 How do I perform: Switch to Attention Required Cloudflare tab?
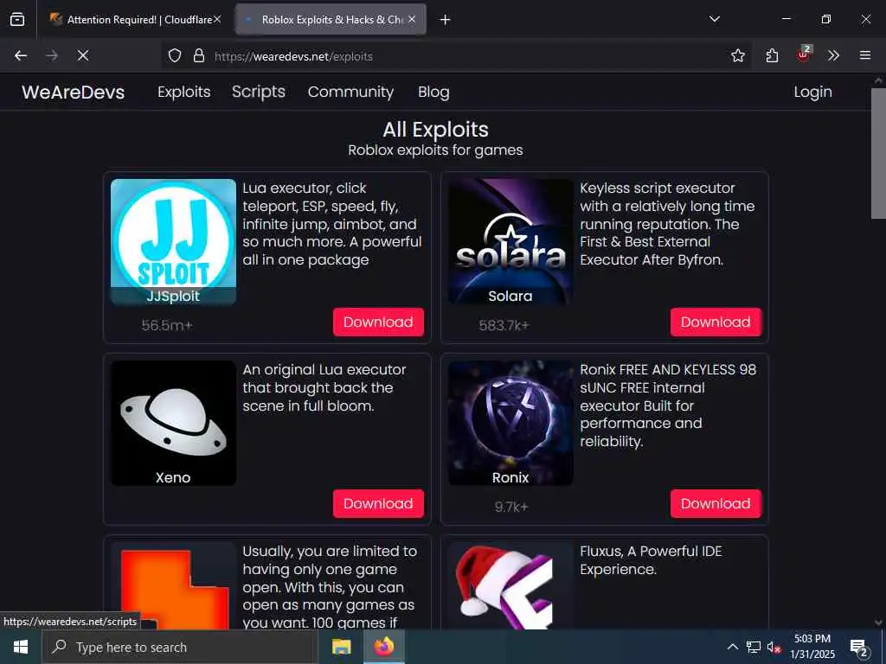[136, 19]
